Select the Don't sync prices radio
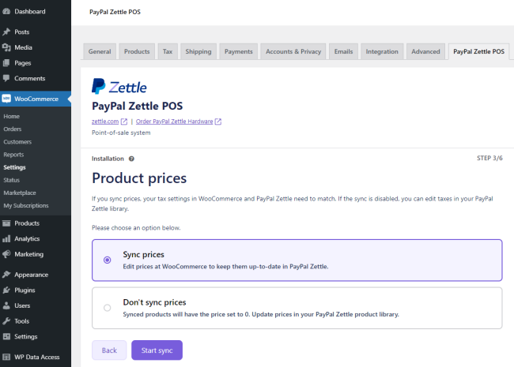The image size is (514, 367). (x=108, y=308)
